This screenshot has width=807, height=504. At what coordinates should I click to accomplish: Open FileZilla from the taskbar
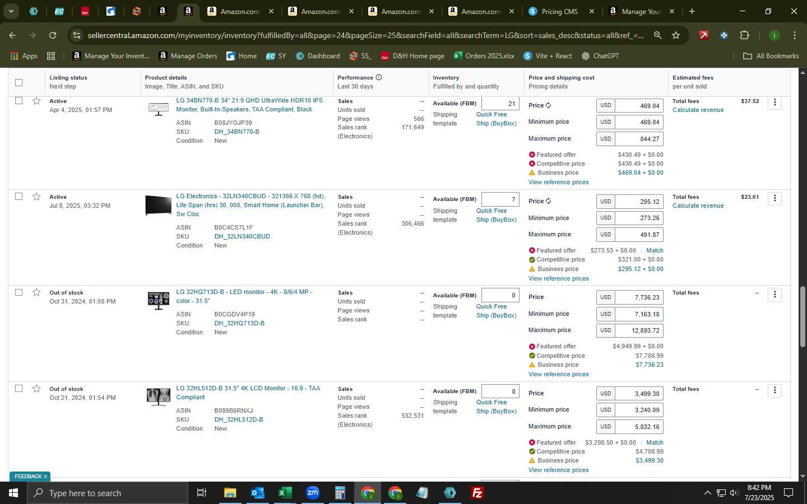(477, 493)
